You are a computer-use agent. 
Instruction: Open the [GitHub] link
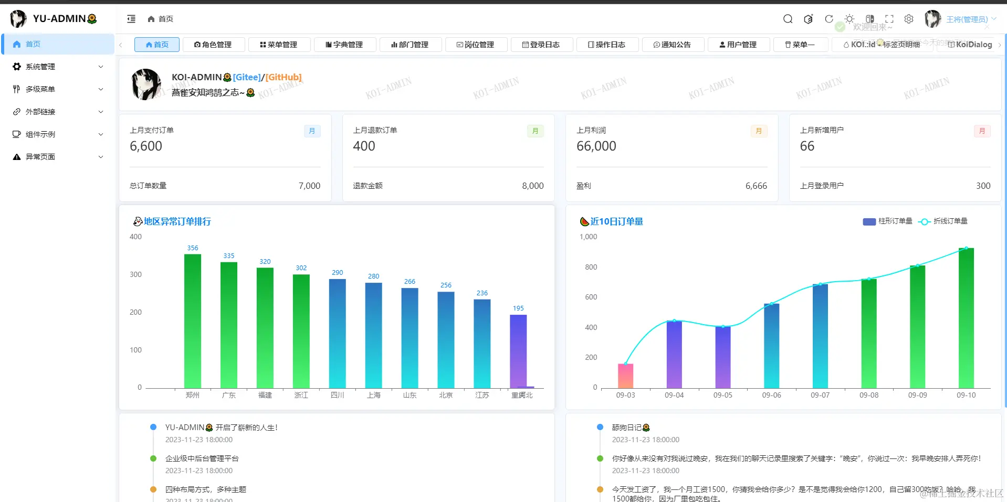tap(284, 77)
